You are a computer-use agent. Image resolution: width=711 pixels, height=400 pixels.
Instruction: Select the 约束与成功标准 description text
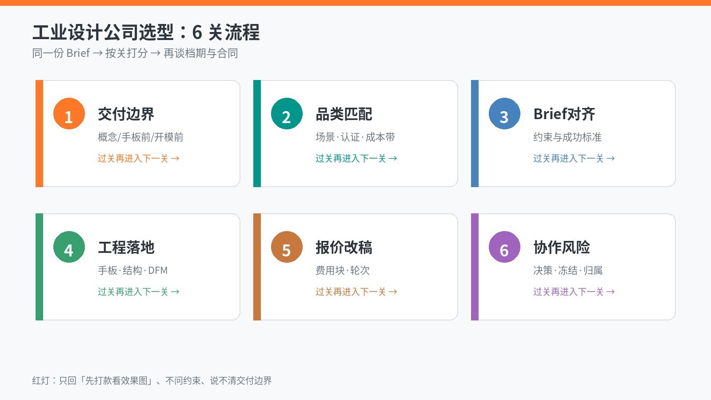coord(567,137)
